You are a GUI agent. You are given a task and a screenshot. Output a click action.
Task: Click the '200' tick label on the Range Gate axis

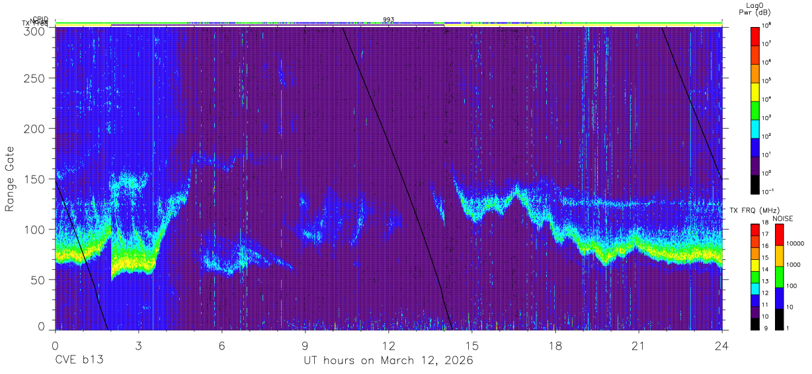36,129
